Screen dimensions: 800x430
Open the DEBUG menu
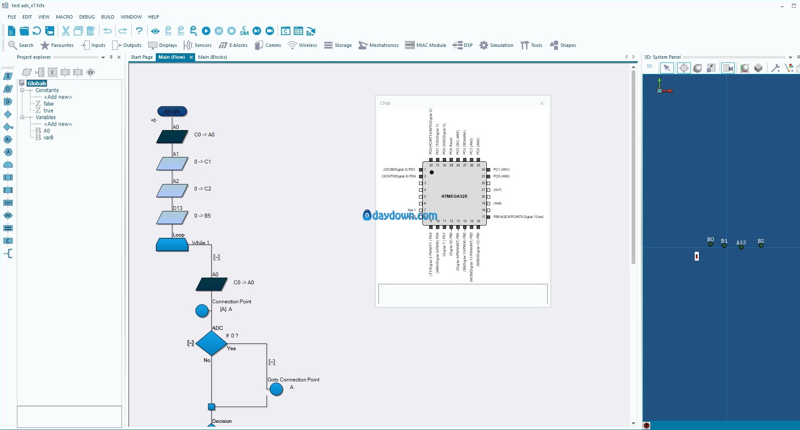pos(87,17)
